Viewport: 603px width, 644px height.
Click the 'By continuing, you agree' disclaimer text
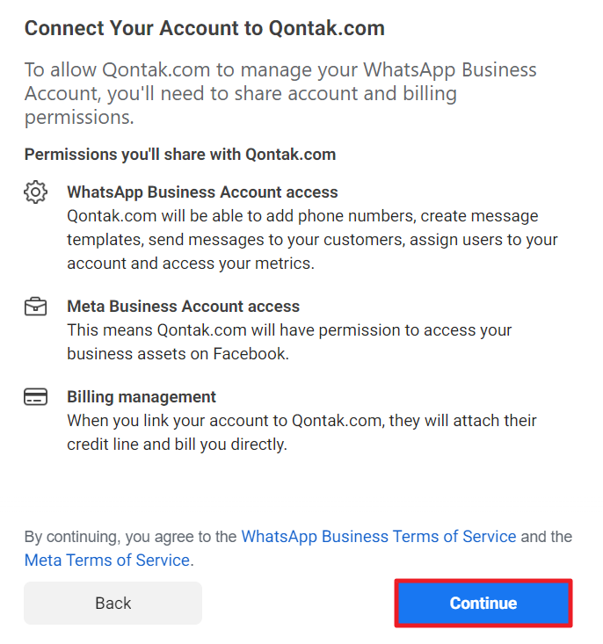(298, 548)
